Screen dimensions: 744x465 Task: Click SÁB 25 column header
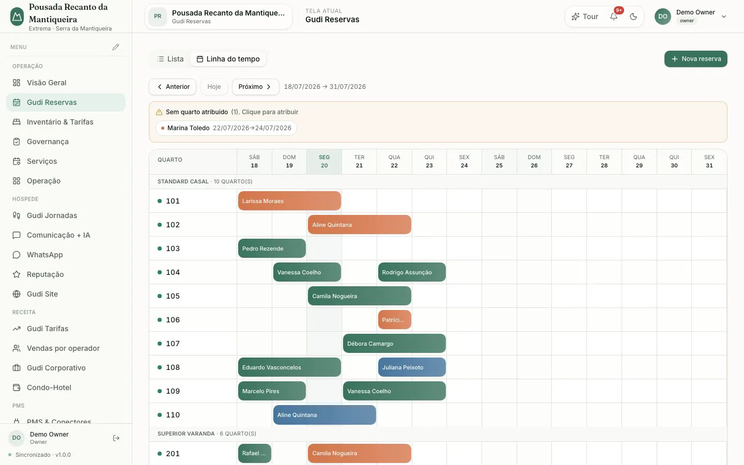[x=499, y=162]
